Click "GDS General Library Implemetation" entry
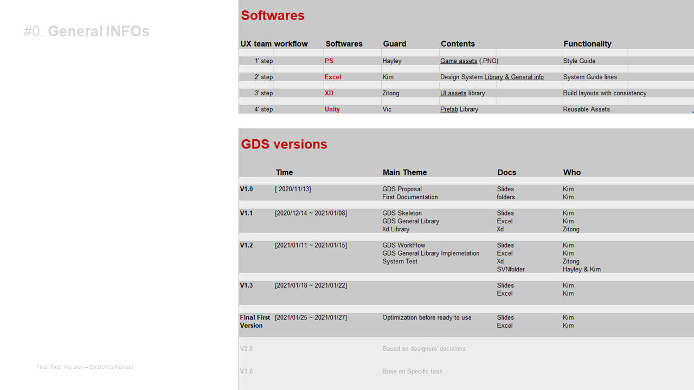694x390 pixels. click(x=431, y=253)
